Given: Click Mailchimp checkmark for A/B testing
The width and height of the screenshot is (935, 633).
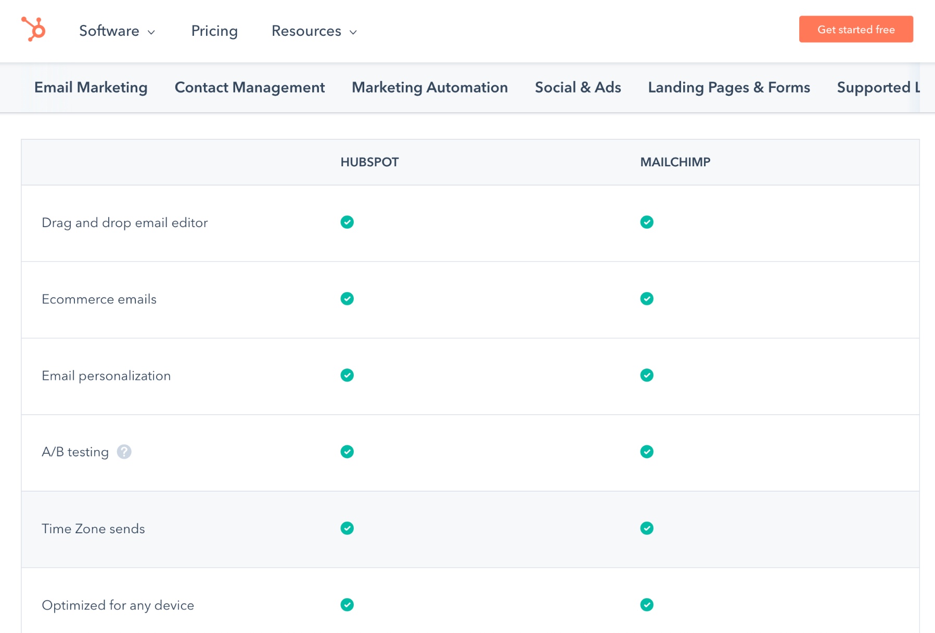Looking at the screenshot, I should [647, 452].
